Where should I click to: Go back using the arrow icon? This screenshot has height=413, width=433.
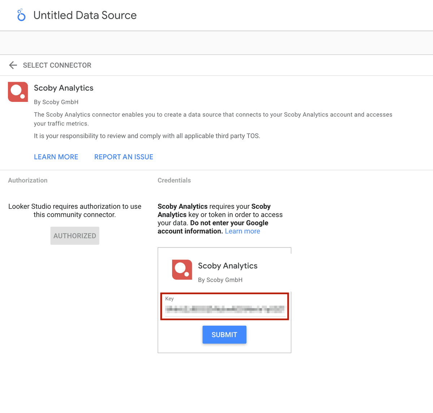pyautogui.click(x=13, y=65)
